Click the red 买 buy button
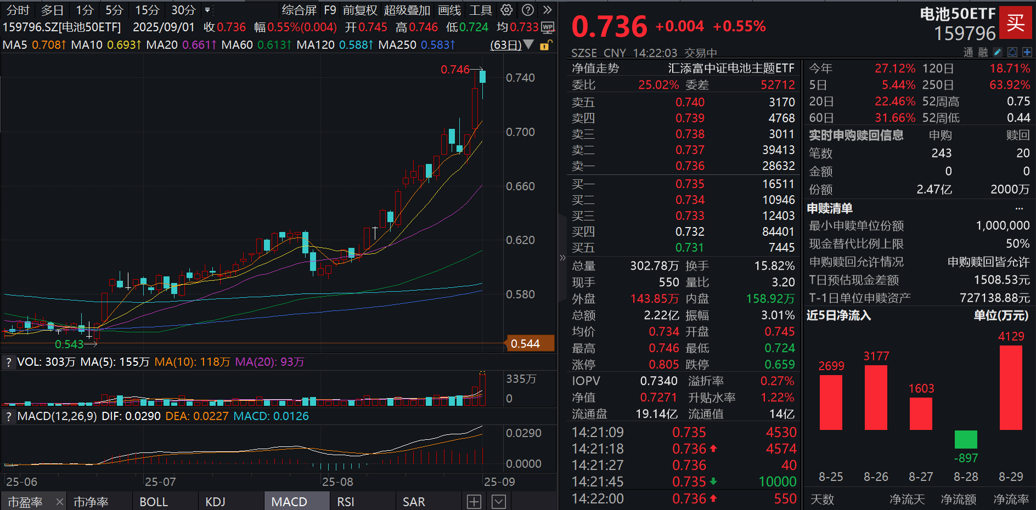This screenshot has width=1036, height=510. (1016, 23)
